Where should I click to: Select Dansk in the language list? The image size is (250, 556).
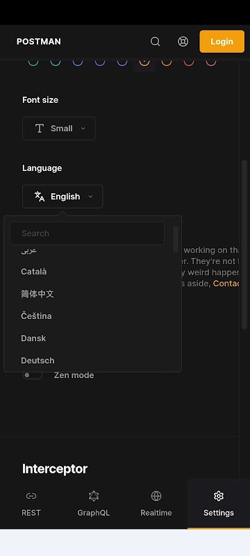(33, 338)
